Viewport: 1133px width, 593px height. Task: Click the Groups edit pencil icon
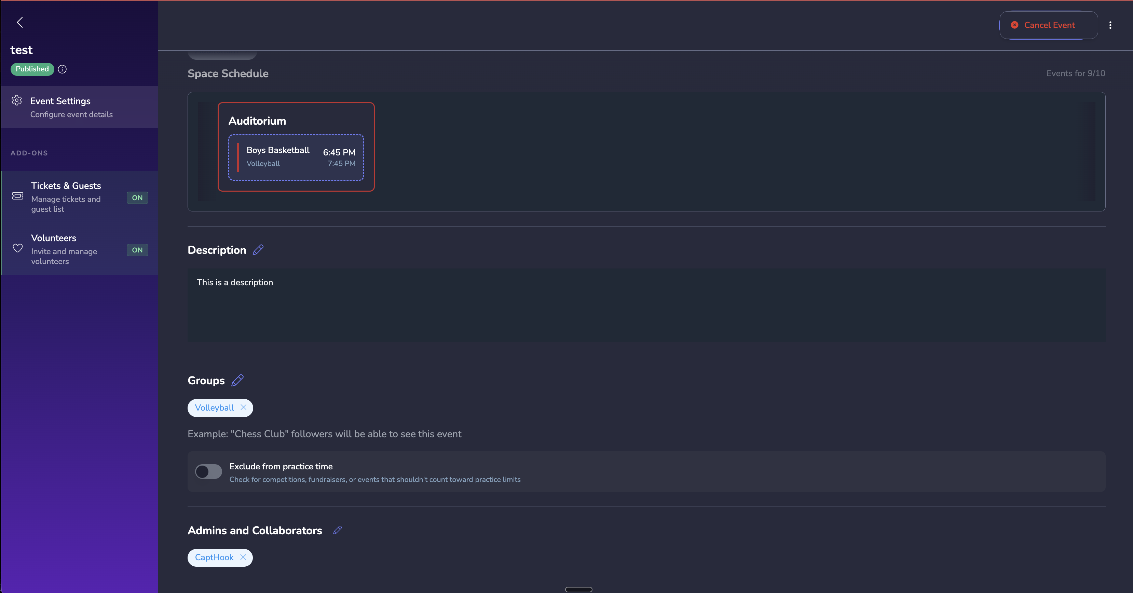click(x=237, y=380)
